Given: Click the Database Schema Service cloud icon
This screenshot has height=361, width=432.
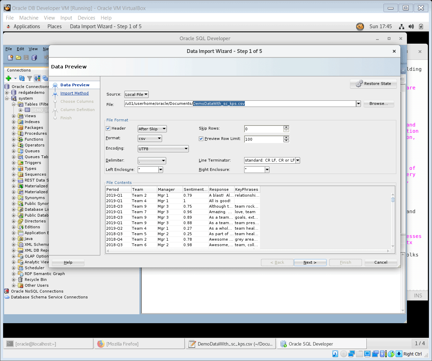Looking at the screenshot, I should [x=7, y=297].
